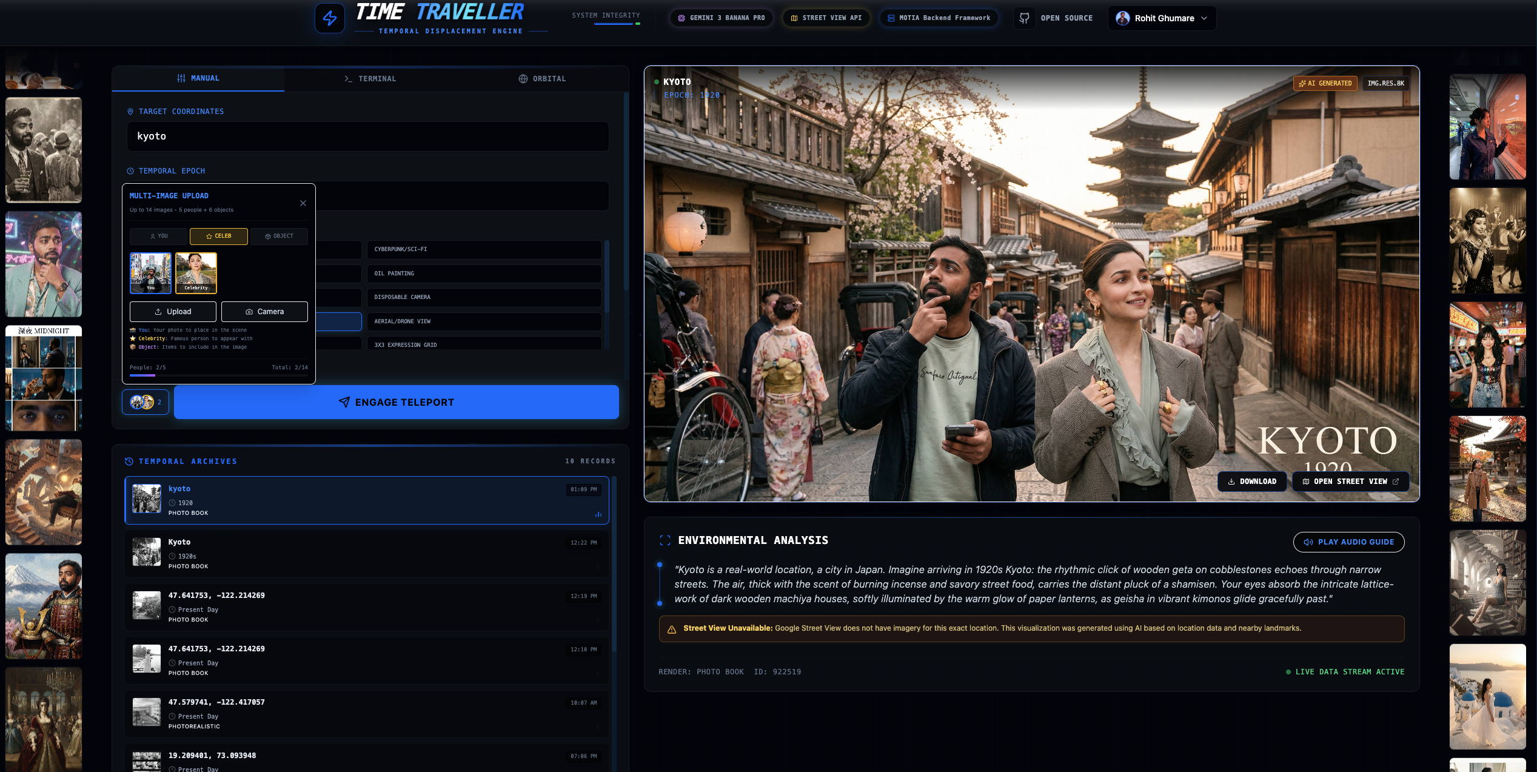
Task: Close the Multi-Image Upload popup
Action: 303,203
